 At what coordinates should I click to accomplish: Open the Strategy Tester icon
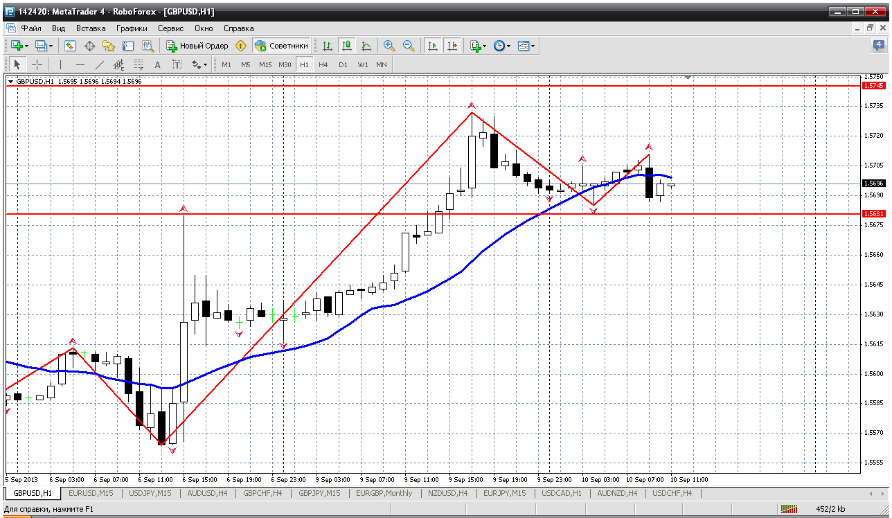148,46
